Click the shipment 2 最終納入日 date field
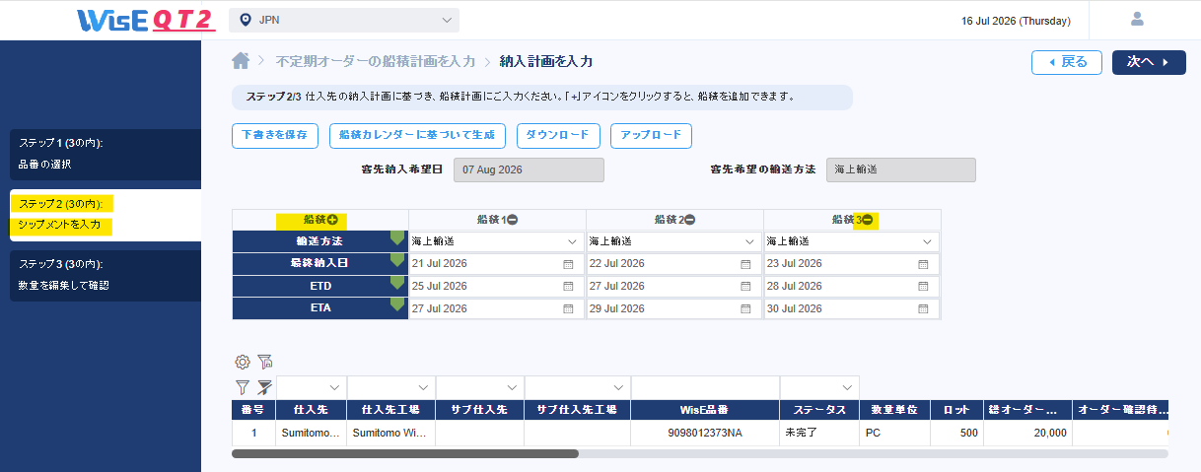This screenshot has height=472, width=1201. 674,264
